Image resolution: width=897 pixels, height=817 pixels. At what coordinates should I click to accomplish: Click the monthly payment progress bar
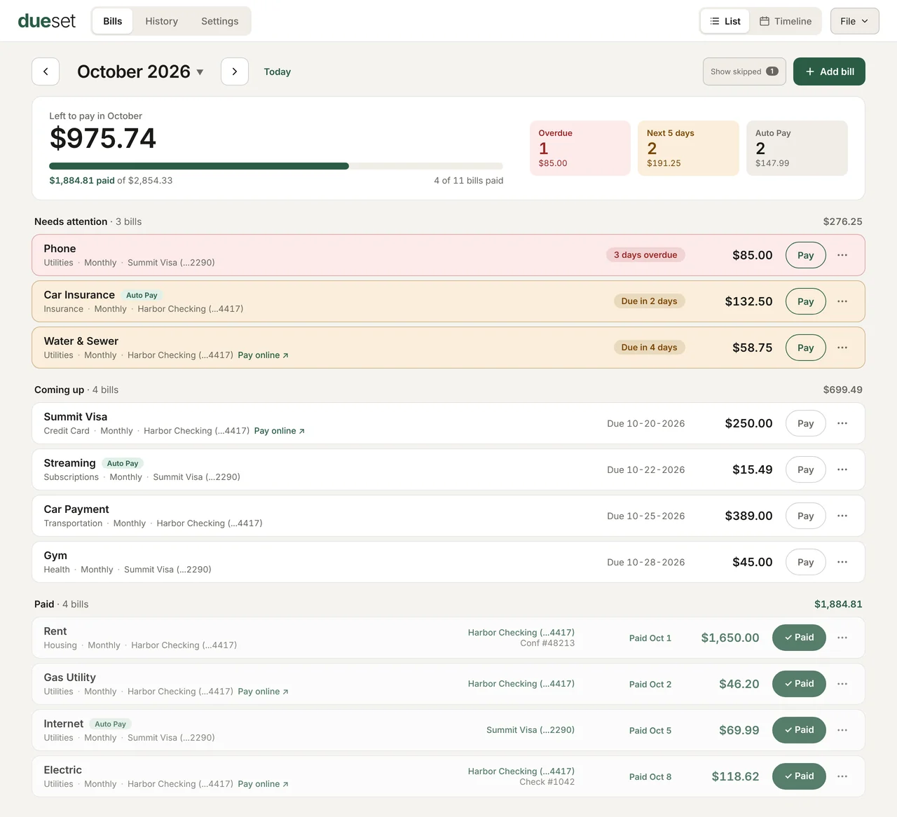(x=276, y=166)
